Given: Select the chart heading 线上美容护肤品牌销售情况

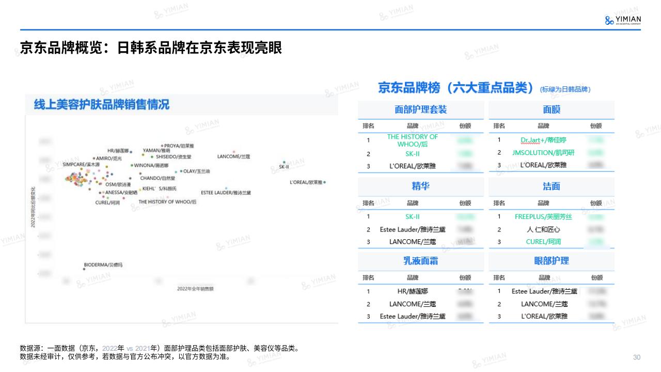Looking at the screenshot, I should tap(101, 104).
